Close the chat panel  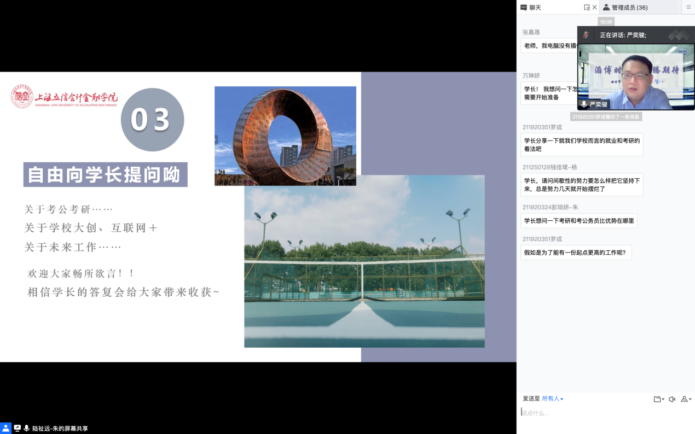(x=595, y=7)
